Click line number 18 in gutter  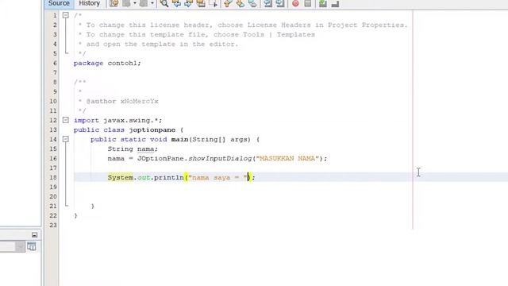click(x=53, y=177)
